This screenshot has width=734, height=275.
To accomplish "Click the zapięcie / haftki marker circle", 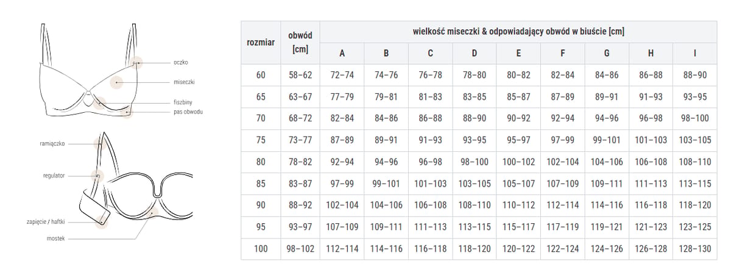I will (x=101, y=221).
